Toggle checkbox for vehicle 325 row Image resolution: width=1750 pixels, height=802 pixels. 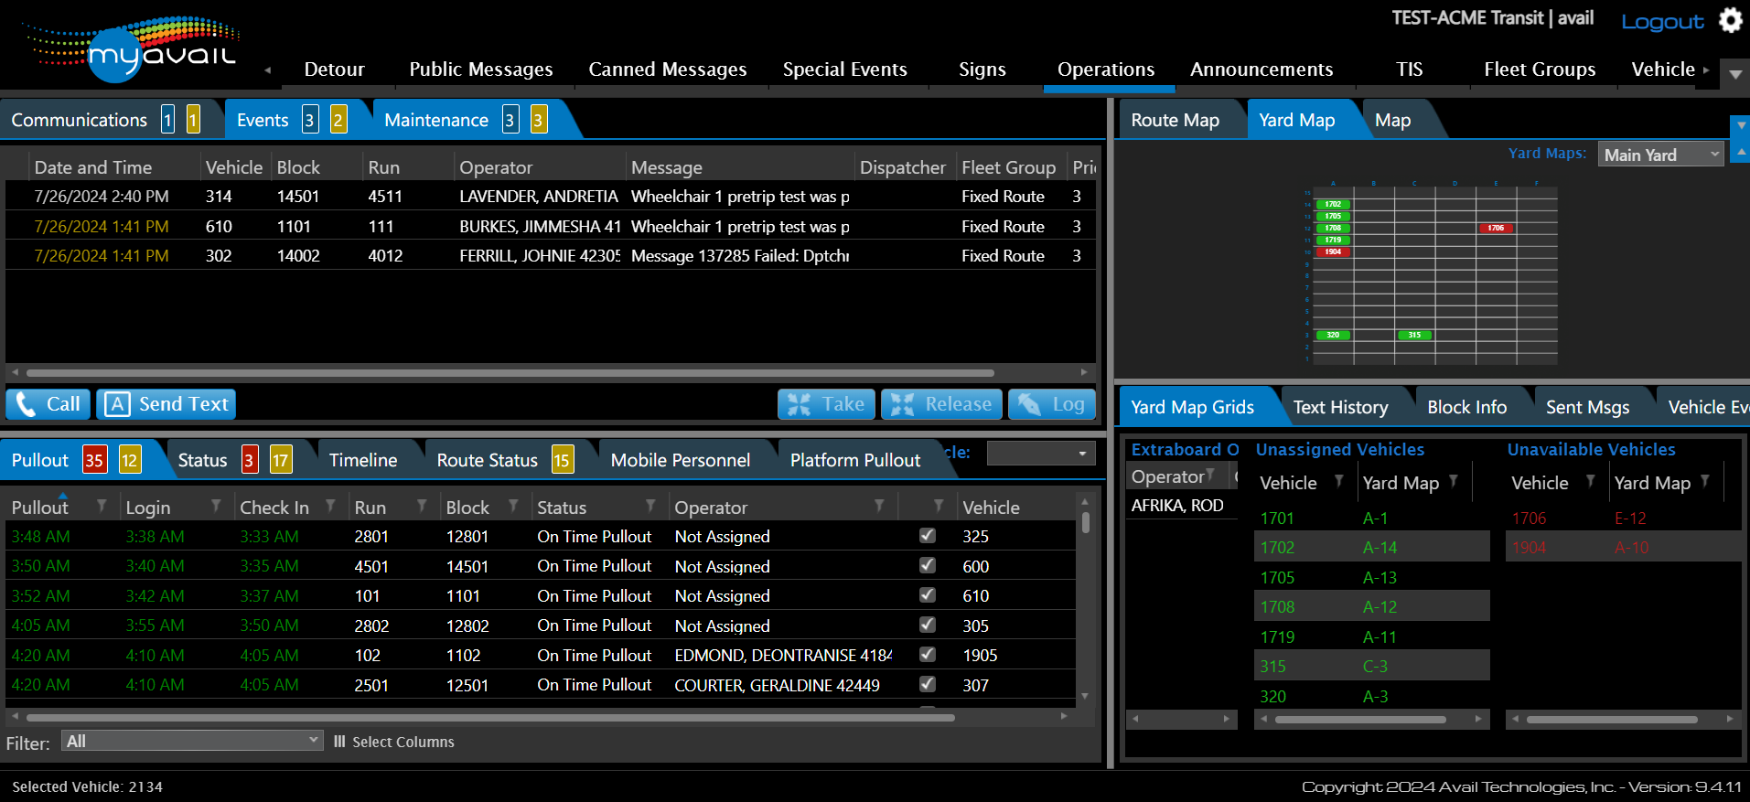pyautogui.click(x=927, y=536)
